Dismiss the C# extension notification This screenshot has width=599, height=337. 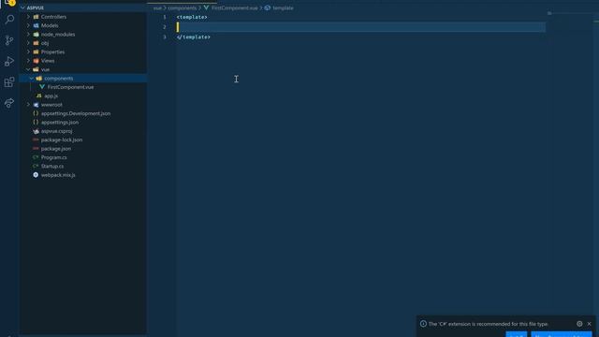589,324
